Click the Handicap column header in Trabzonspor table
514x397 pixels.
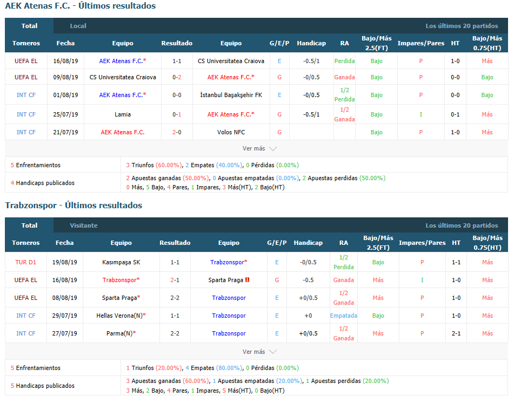[308, 243]
